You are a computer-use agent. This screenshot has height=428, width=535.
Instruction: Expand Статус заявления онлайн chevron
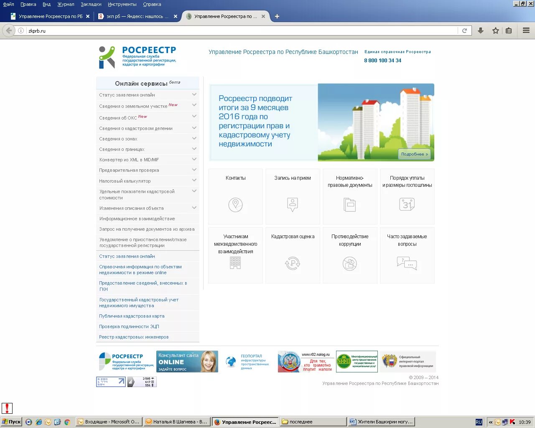(x=194, y=94)
